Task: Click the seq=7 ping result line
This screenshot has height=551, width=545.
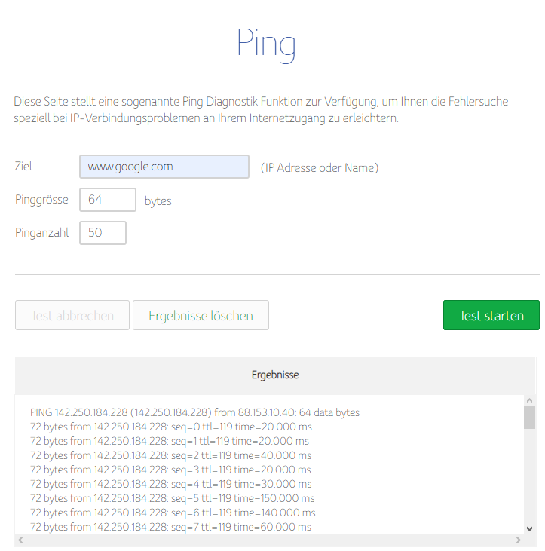Action: tap(169, 527)
